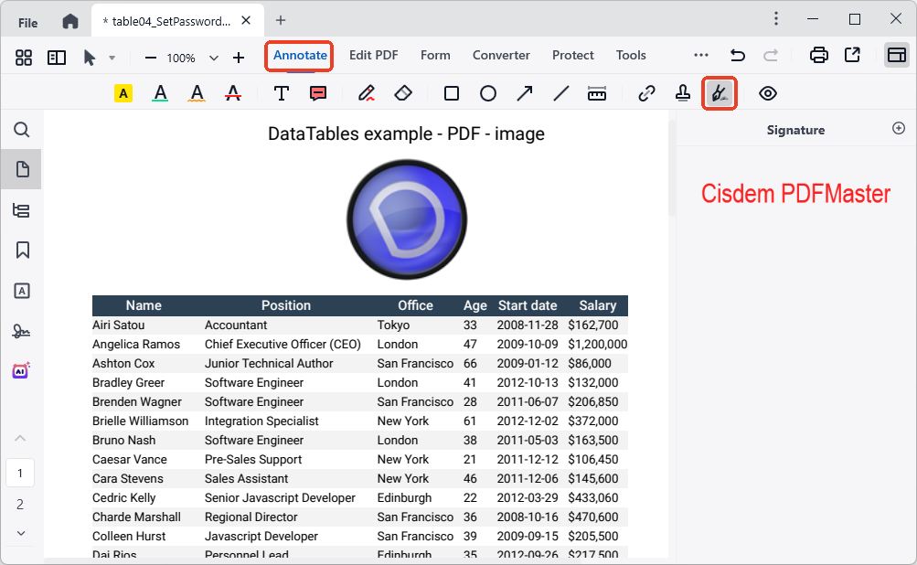Select the Arrow shape tool

(524, 92)
